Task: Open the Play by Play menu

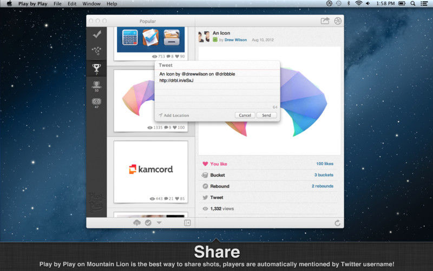Action: click(33, 4)
